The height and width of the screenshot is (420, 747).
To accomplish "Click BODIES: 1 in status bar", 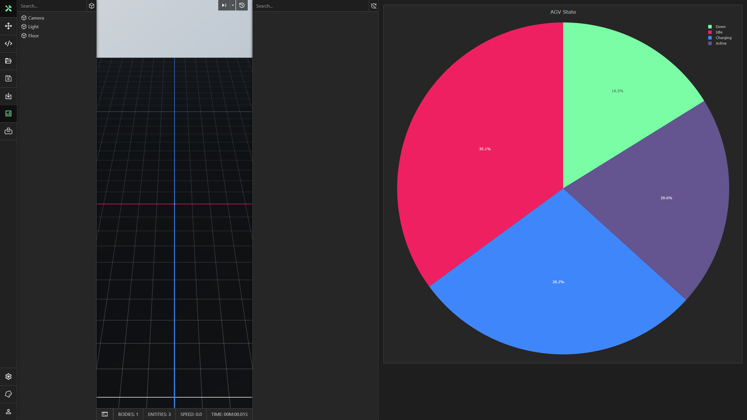I will pos(128,414).
